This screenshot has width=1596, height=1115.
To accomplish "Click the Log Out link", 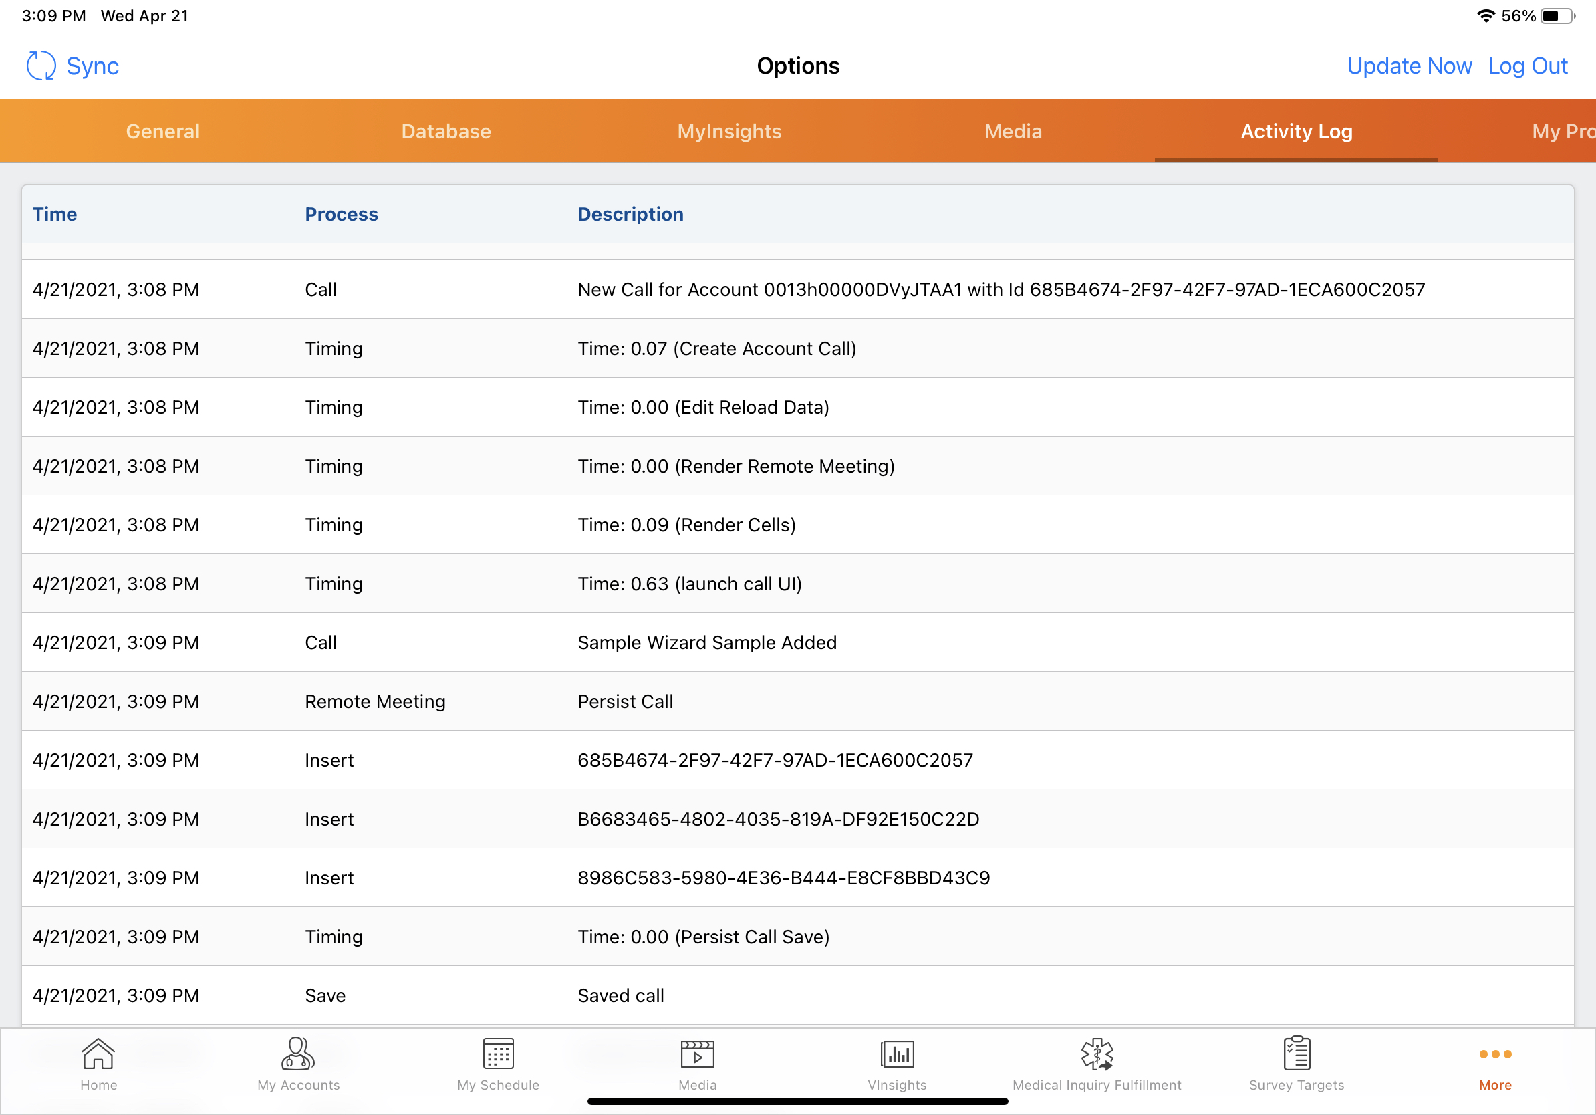I will (1527, 66).
